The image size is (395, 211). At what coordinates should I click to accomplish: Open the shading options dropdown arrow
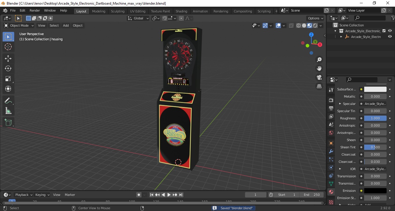tap(321, 26)
